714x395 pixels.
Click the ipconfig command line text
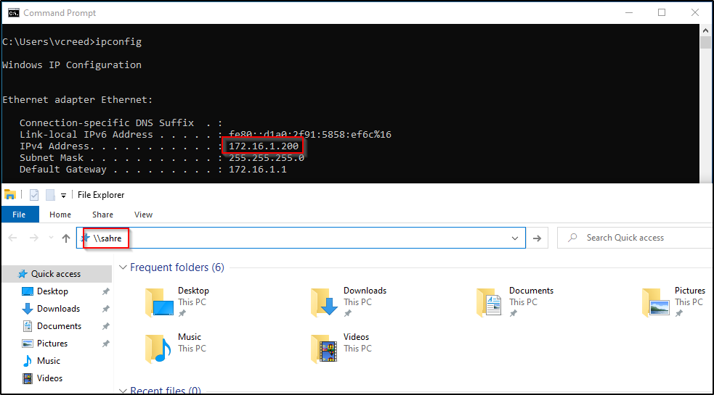tap(118, 42)
